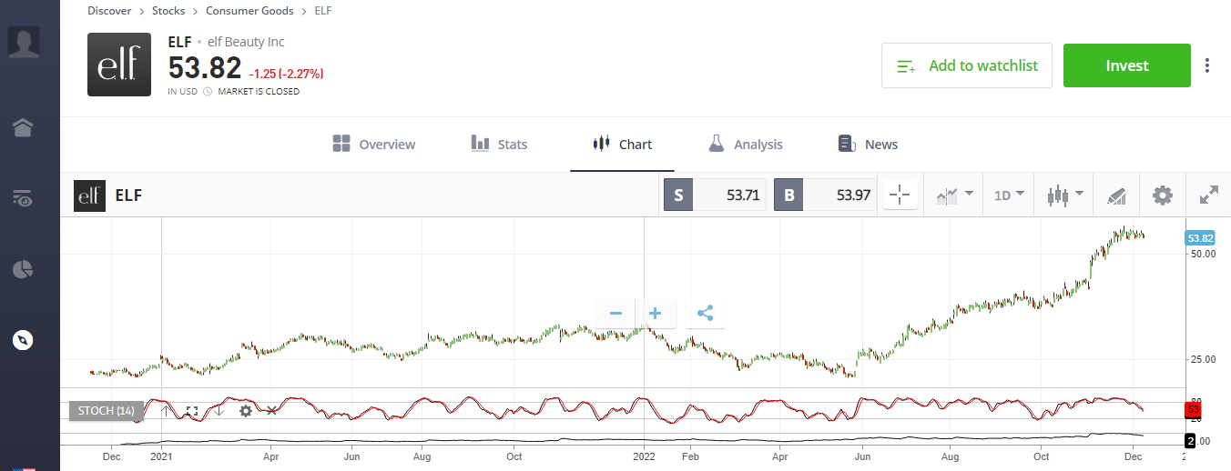Click Add to watchlist button
Image resolution: width=1231 pixels, height=471 pixels.
(966, 65)
